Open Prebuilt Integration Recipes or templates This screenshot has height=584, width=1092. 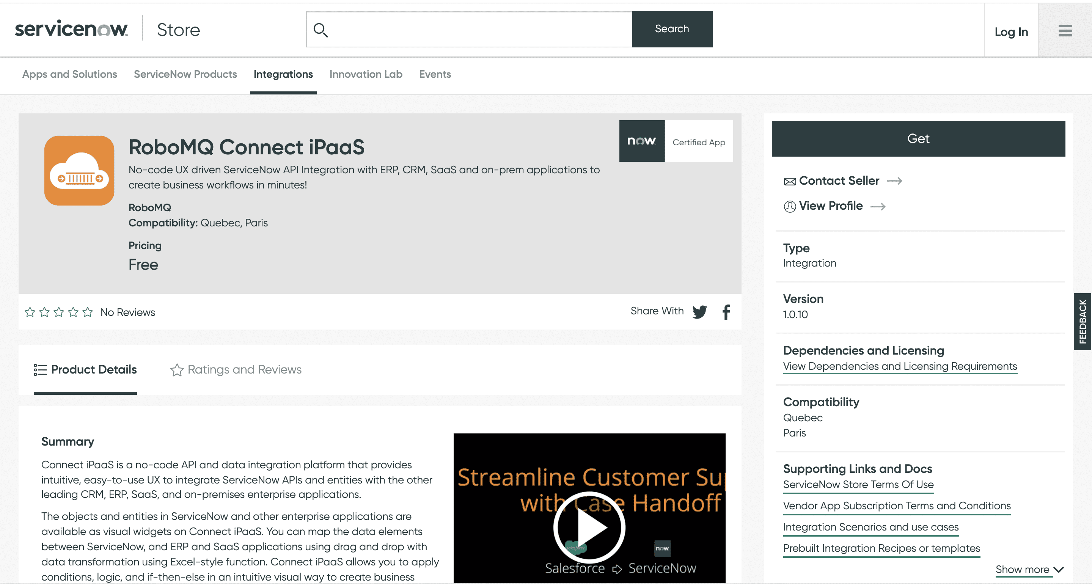[882, 548]
